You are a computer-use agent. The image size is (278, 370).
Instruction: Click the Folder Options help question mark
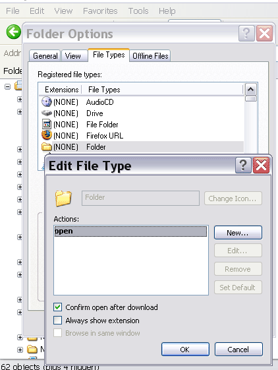pyautogui.click(x=246, y=33)
